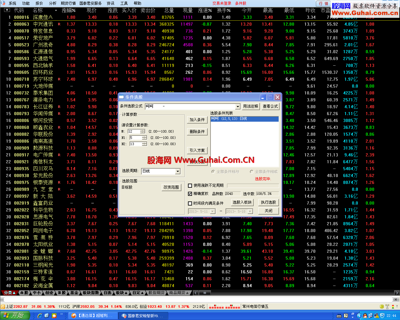This screenshot has height=320, width=400.
Task: Open the end date 2013-5-18 dropdown
Action: 250,211
